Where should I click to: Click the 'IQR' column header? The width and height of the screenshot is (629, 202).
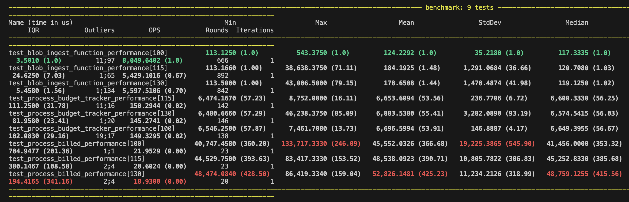tap(33, 30)
